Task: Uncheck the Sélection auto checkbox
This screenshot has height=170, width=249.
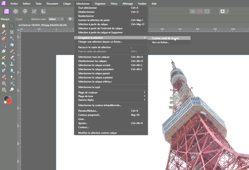Action: (x=29, y=19)
